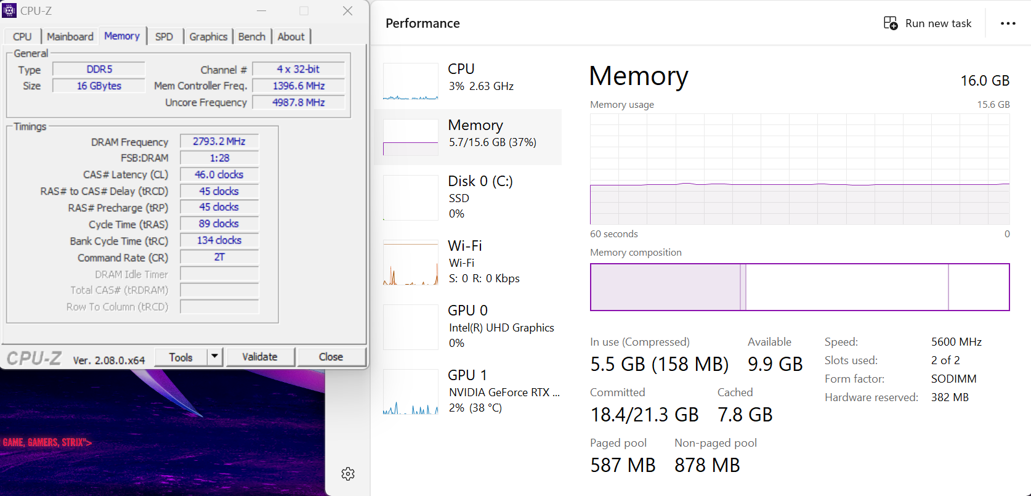The image size is (1031, 496).
Task: Click the Run new task icon
Action: click(891, 23)
